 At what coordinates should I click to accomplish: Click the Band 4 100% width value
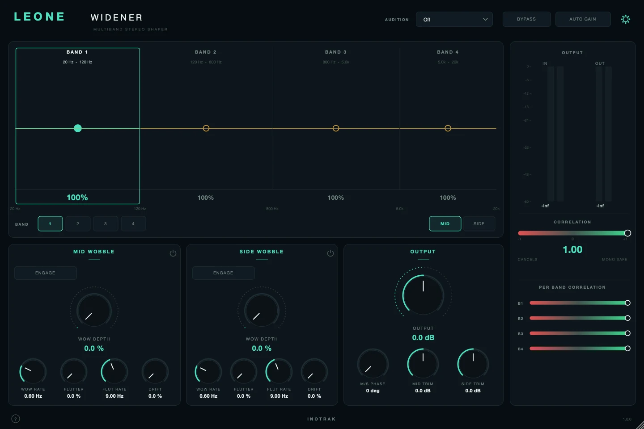coord(448,198)
